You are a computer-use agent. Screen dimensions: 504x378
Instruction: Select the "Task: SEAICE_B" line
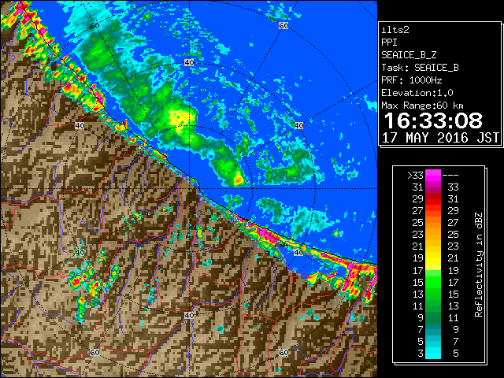tap(420, 68)
